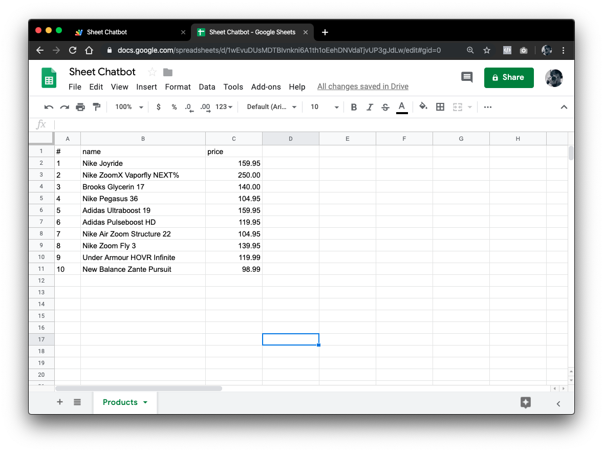Image resolution: width=603 pixels, height=452 pixels.
Task: Star the Sheet Chatbot document
Action: click(153, 72)
